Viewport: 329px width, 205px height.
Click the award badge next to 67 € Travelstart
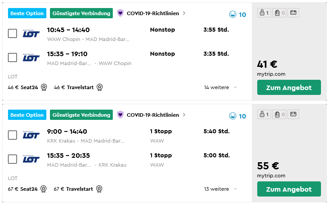[99, 189]
